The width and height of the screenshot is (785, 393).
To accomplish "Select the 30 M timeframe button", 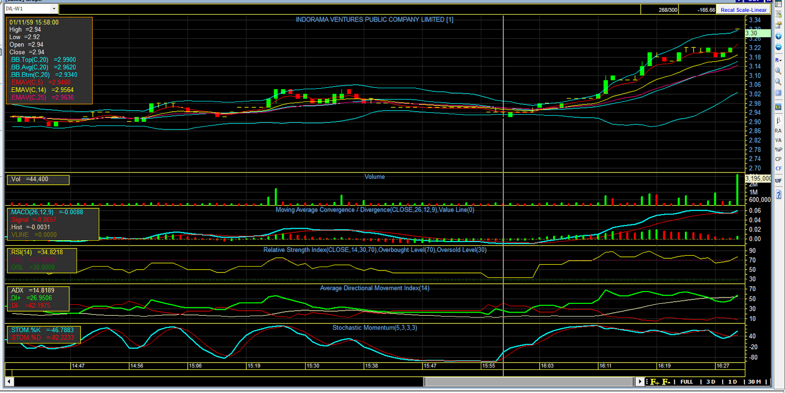I will (x=755, y=382).
